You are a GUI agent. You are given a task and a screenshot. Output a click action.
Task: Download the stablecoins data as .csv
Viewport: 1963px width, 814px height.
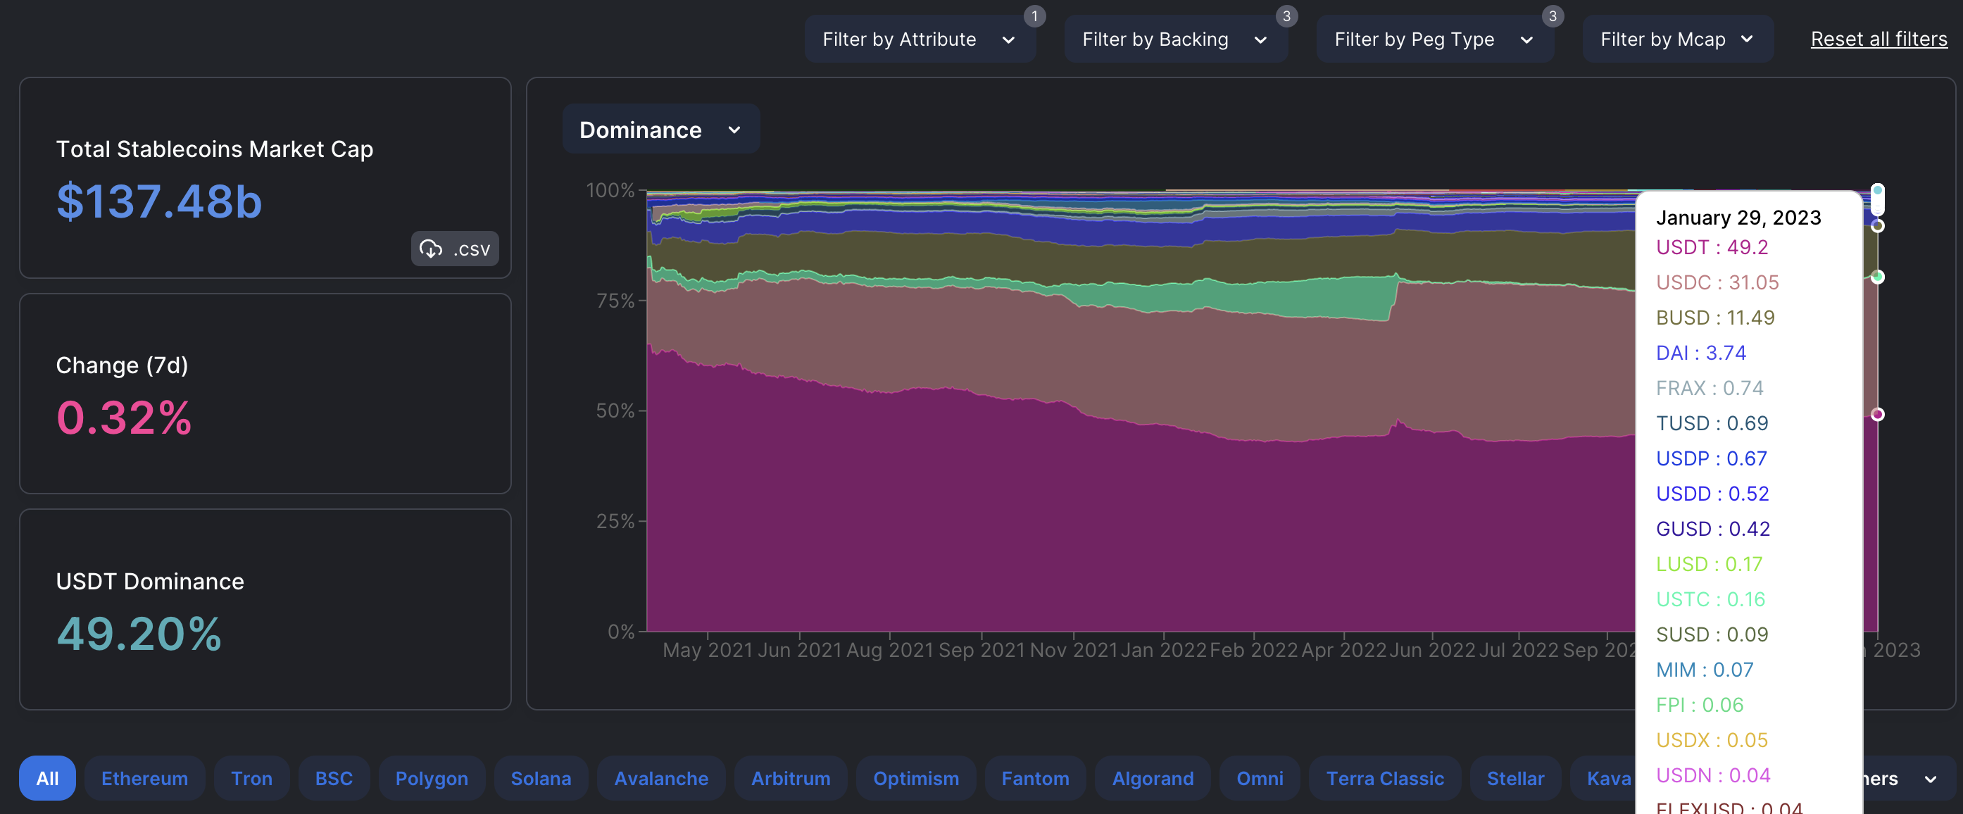coord(455,249)
